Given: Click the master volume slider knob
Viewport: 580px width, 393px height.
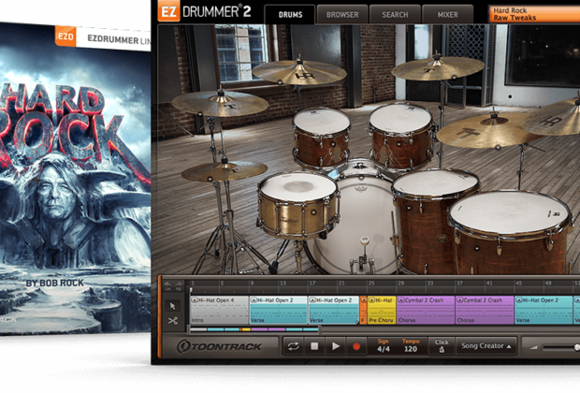Looking at the screenshot, I should (x=576, y=347).
